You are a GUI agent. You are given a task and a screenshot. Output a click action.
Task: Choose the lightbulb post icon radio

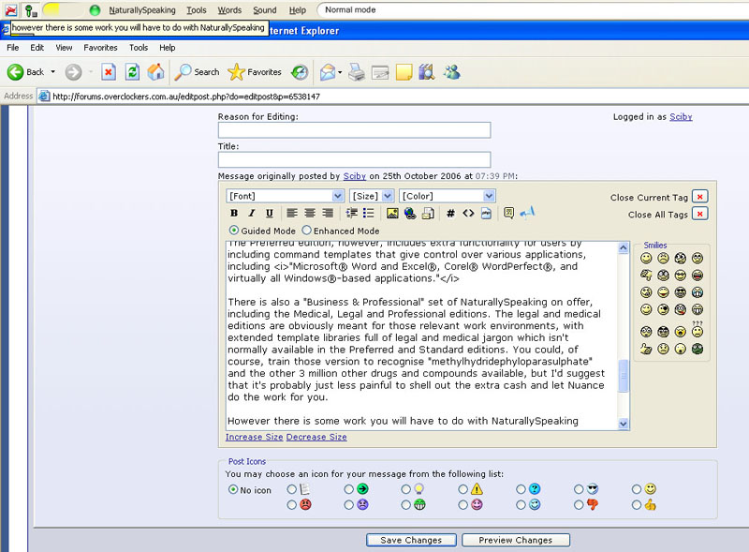click(406, 489)
